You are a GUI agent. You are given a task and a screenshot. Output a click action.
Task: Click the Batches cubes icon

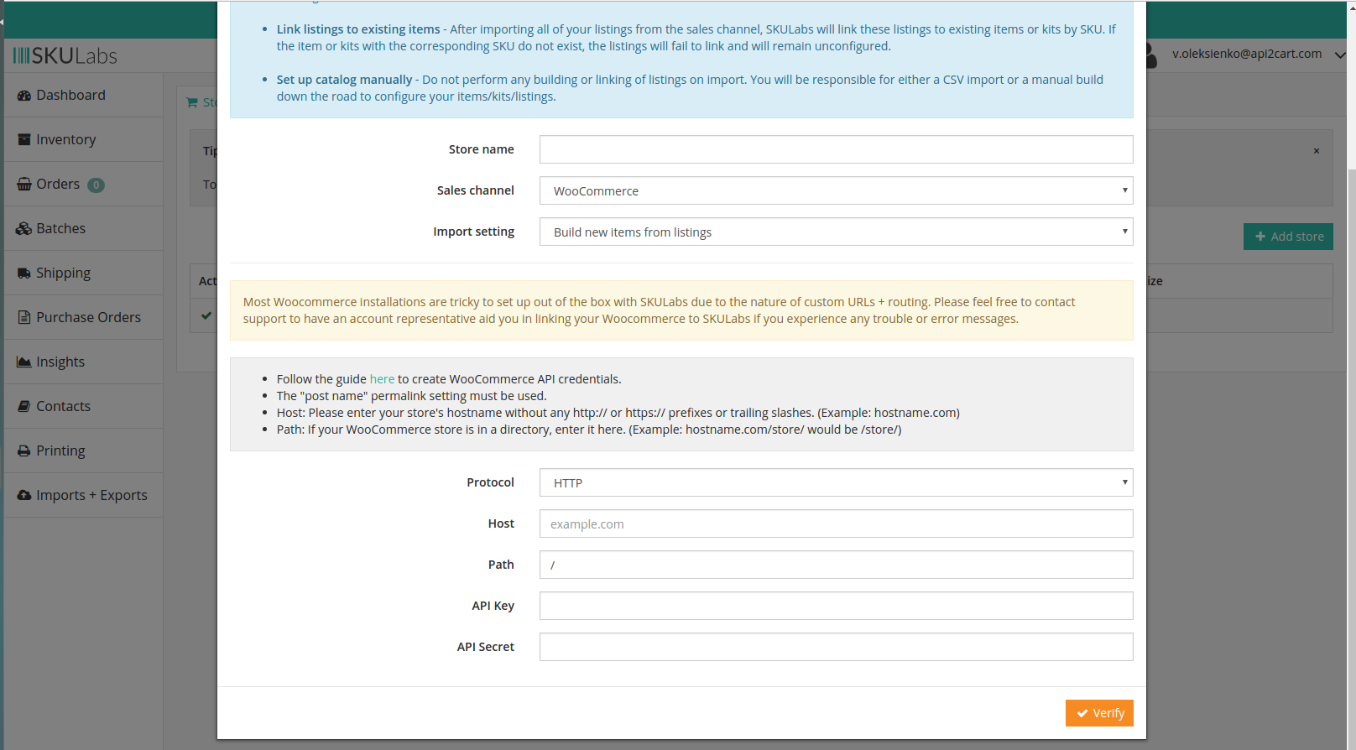(x=23, y=229)
